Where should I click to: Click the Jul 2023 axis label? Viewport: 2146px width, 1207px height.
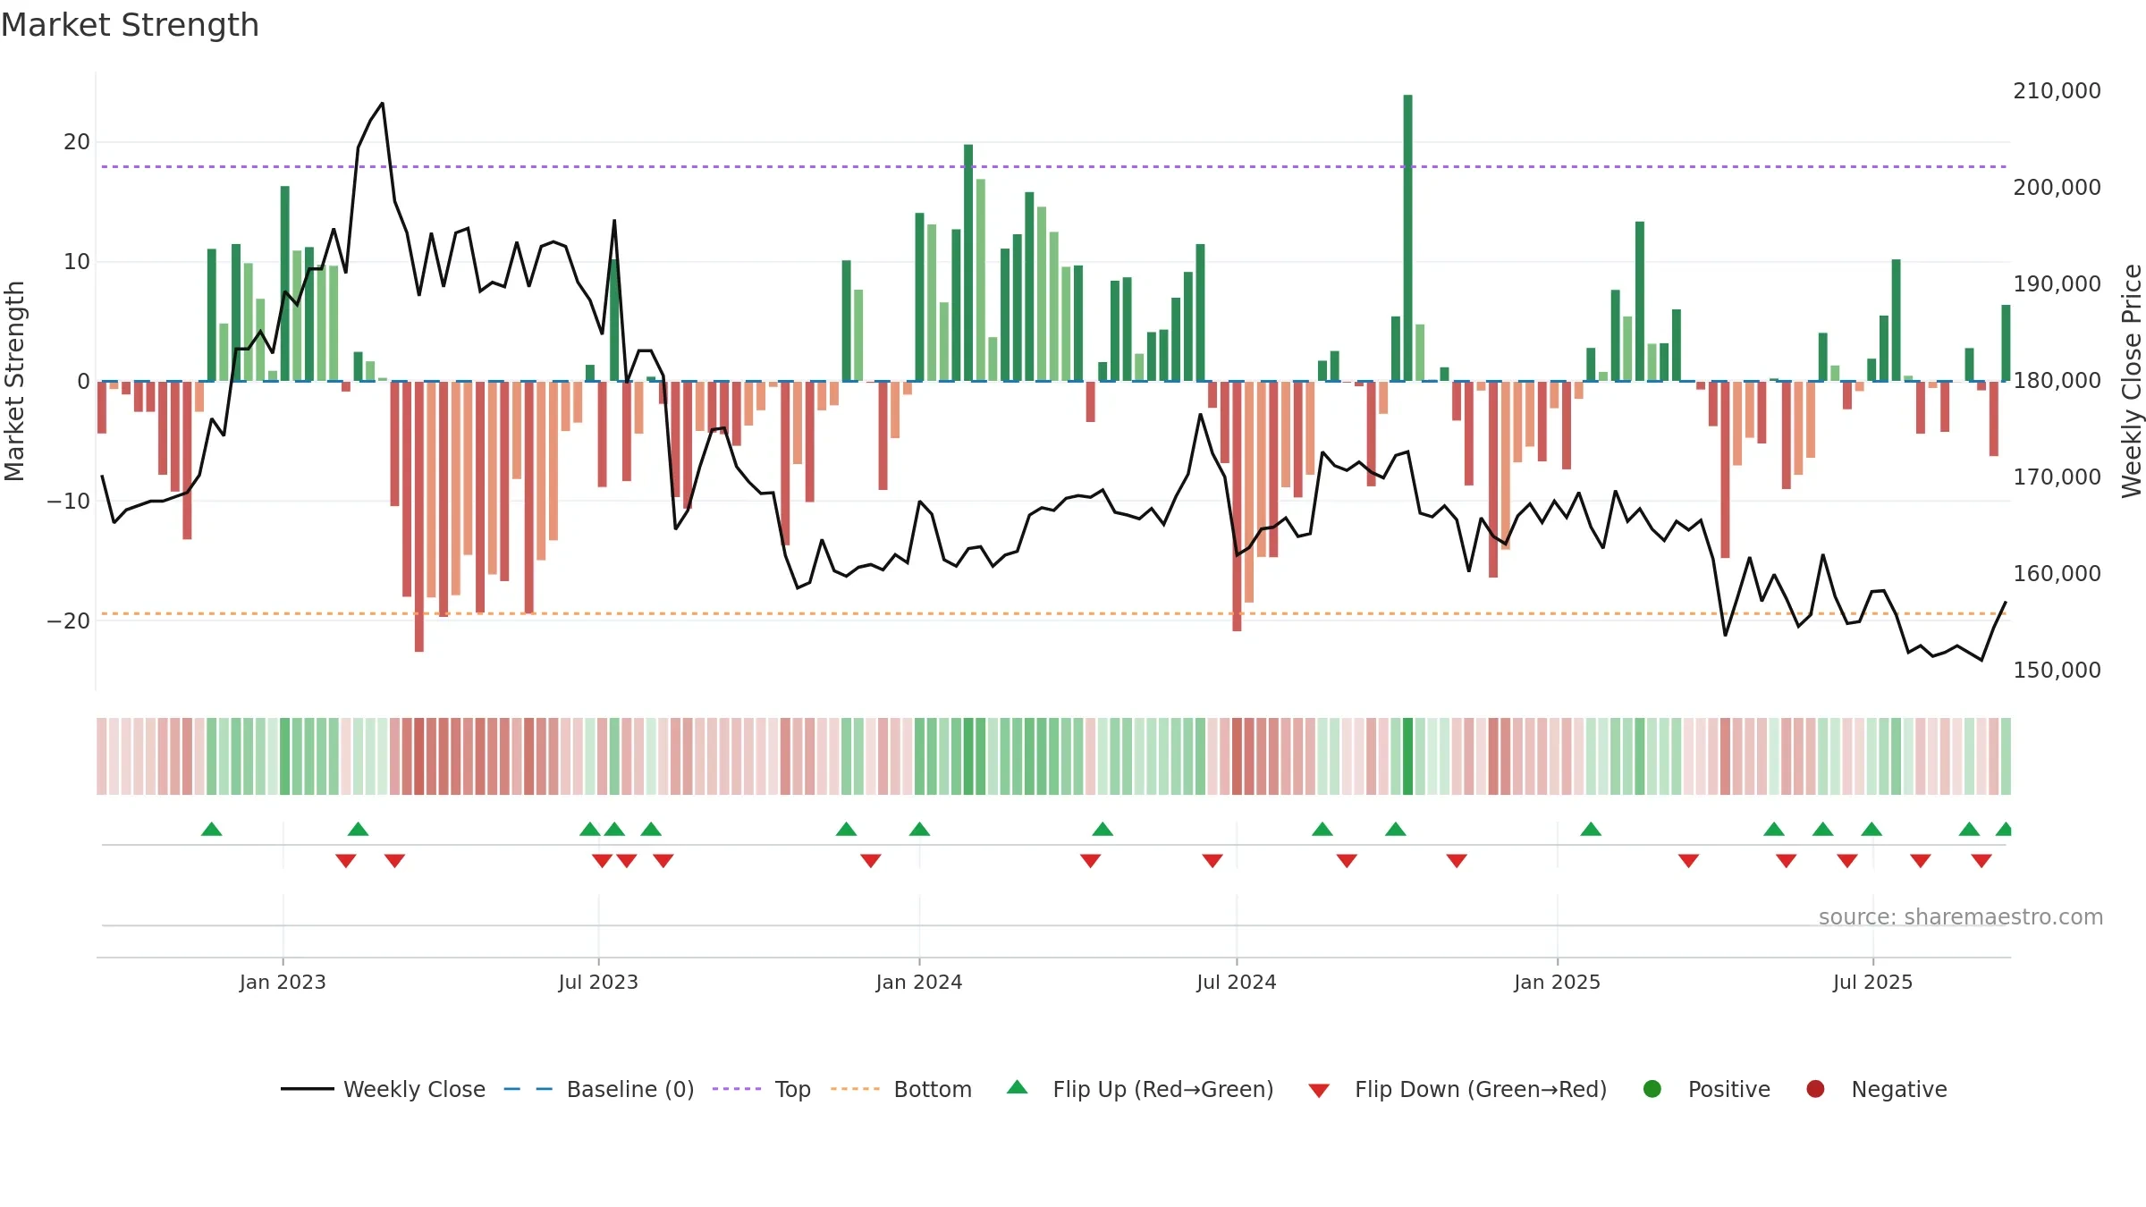tap(598, 983)
